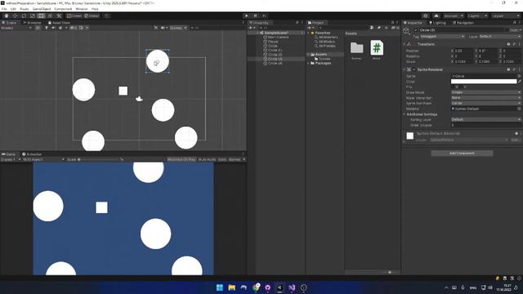
Task: Toggle Mute Audio in Game view
Action: pos(207,160)
